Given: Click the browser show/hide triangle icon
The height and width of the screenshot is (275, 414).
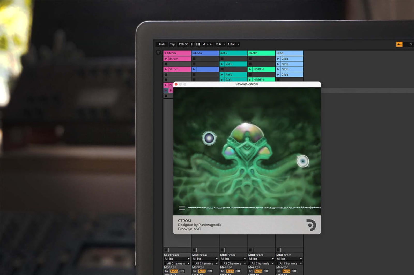Looking at the screenshot, I should [158, 53].
